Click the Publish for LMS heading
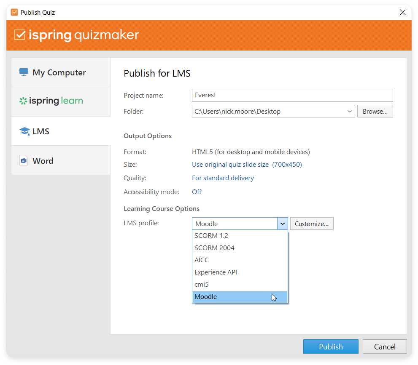The width and height of the screenshot is (418, 365). (x=157, y=73)
